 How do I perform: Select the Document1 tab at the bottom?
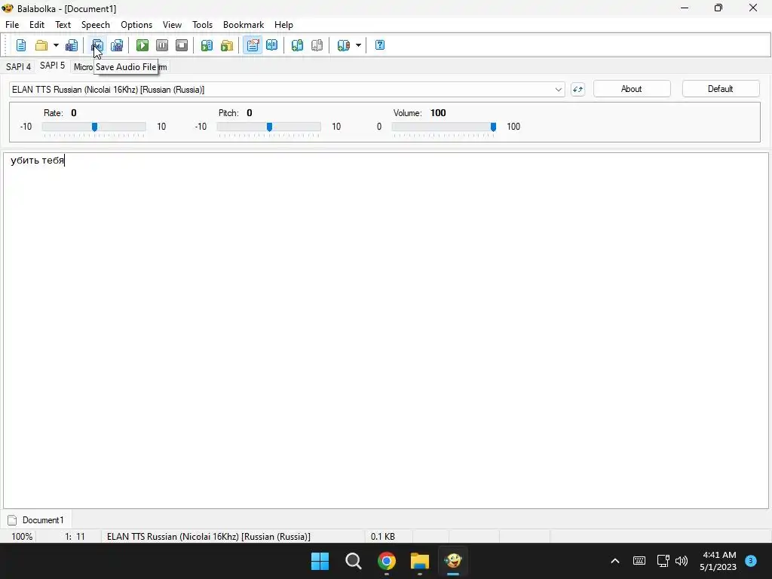36,520
